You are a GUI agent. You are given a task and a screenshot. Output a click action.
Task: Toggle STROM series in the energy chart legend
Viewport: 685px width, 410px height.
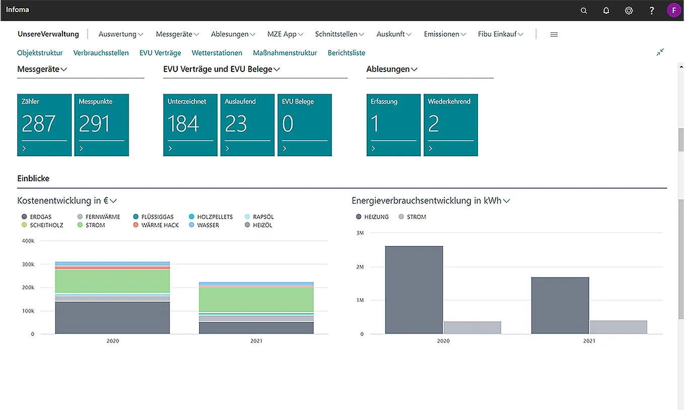click(416, 217)
